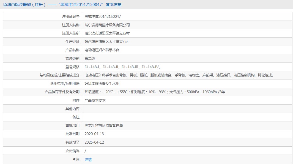Click the label 注册人住所
The height and width of the screenshot is (165, 293).
71,33
